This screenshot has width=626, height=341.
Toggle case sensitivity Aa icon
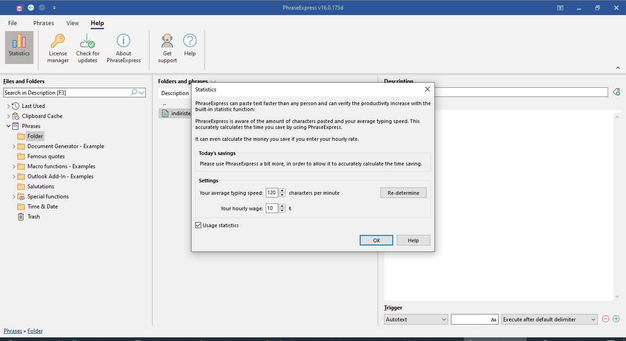(494, 320)
